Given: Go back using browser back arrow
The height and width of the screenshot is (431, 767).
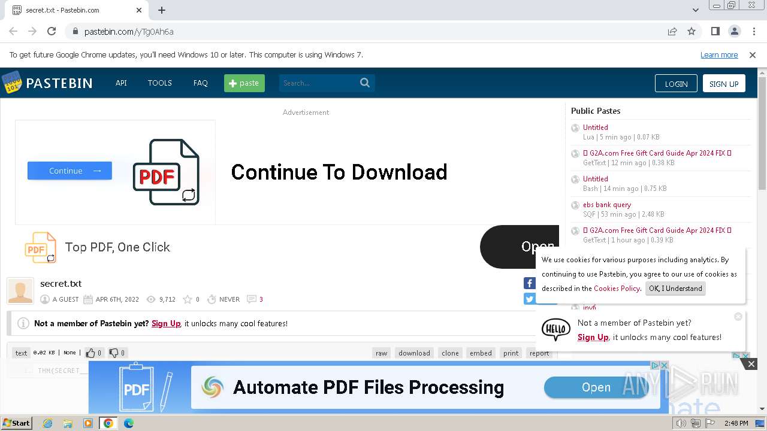Looking at the screenshot, I should pos(13,31).
